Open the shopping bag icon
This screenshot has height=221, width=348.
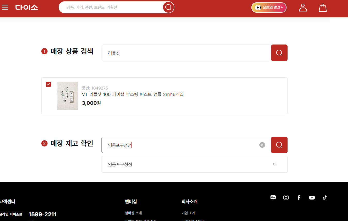(x=323, y=8)
